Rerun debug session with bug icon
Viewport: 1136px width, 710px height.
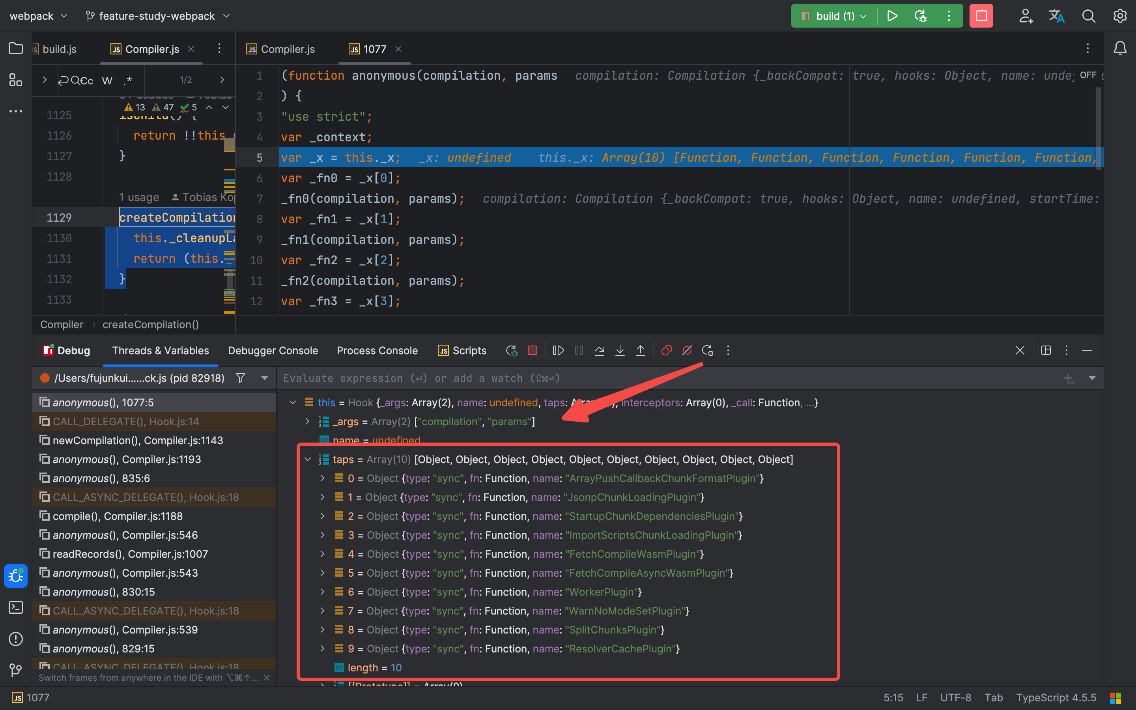(x=512, y=350)
